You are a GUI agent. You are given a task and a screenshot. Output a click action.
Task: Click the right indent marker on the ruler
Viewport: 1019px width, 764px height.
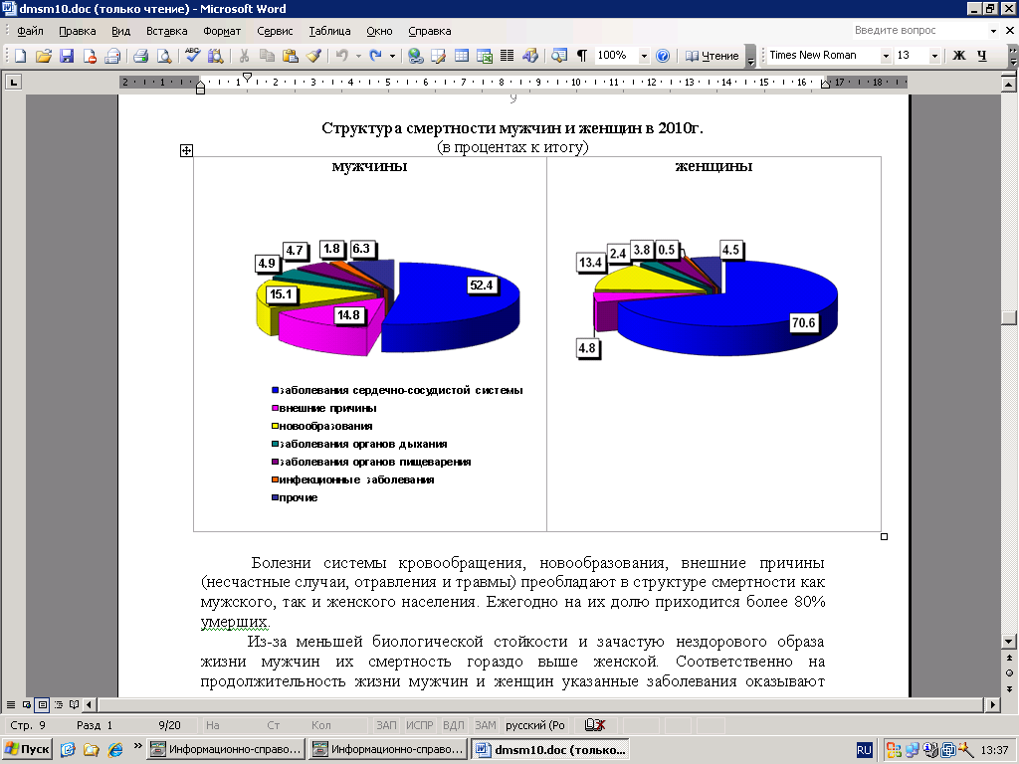(x=825, y=84)
